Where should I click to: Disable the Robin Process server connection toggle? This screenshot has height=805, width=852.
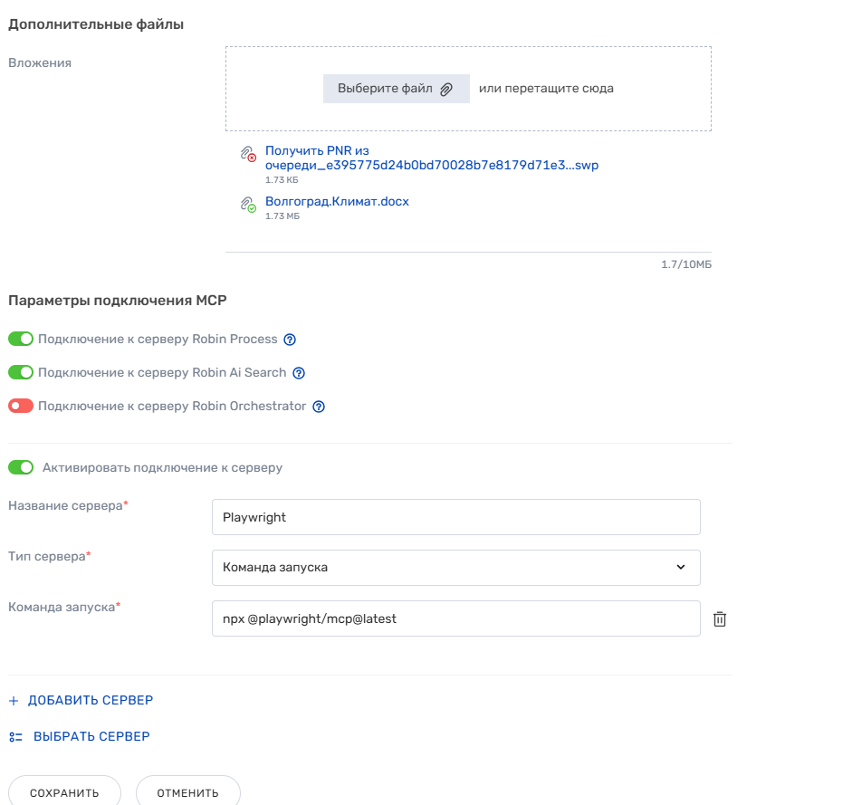click(x=21, y=340)
